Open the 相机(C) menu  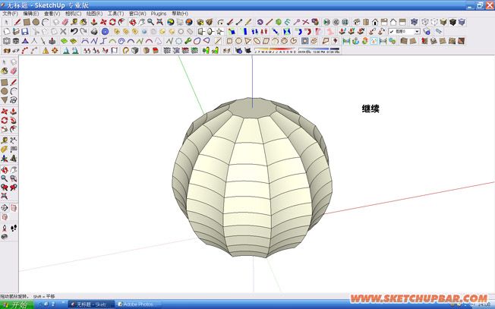(x=73, y=14)
